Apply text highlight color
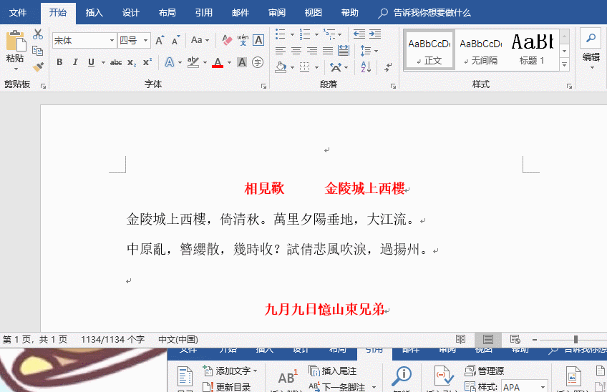This screenshot has width=607, height=392. 193,62
